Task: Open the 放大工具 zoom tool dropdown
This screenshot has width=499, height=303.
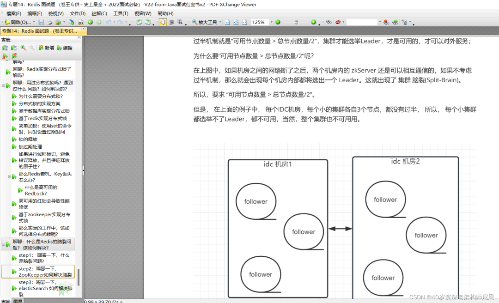Action: 220,22
